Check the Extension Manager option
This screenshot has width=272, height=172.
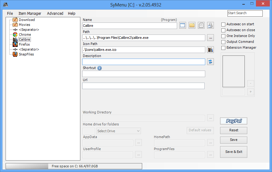tap(223, 48)
